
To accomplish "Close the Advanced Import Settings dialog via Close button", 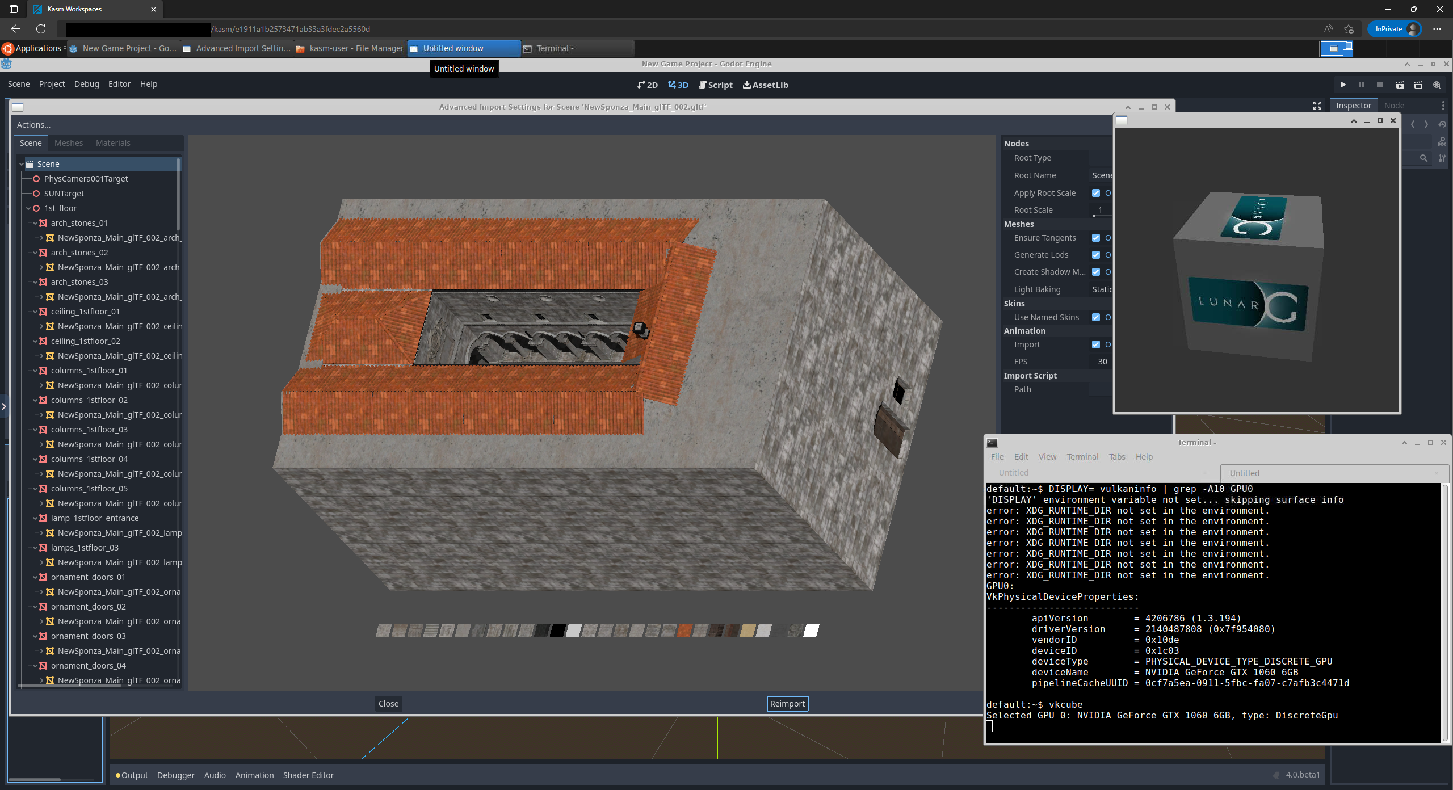I will (388, 704).
